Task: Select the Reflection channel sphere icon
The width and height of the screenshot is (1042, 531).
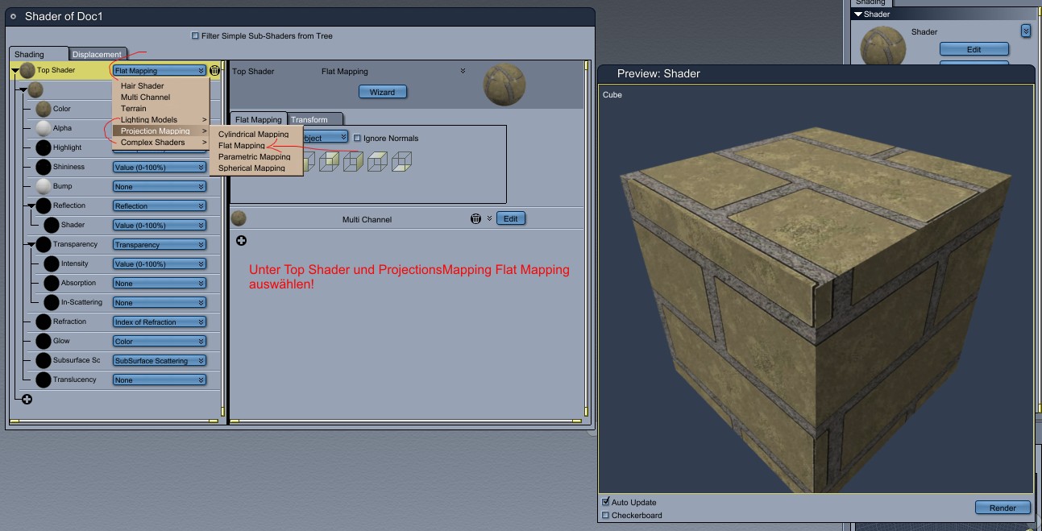Action: [43, 205]
